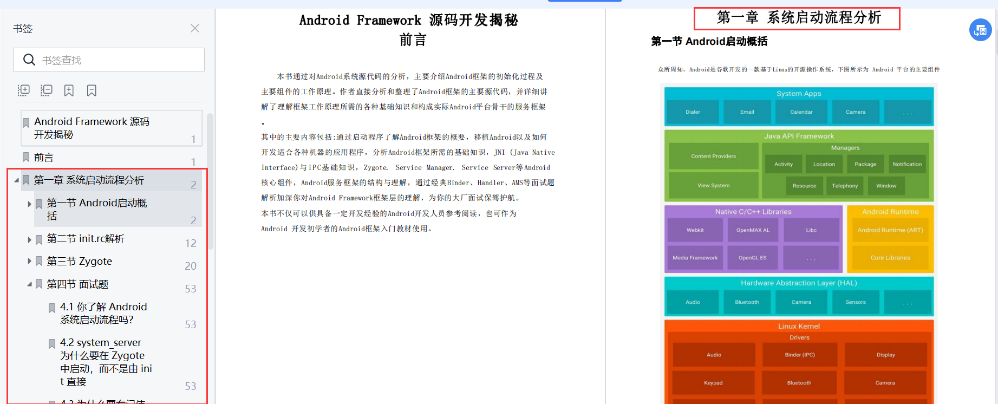Screen dimensions: 998x404
Task: Click heading 第一章 系统启动流程分析 on page
Action: click(x=799, y=18)
